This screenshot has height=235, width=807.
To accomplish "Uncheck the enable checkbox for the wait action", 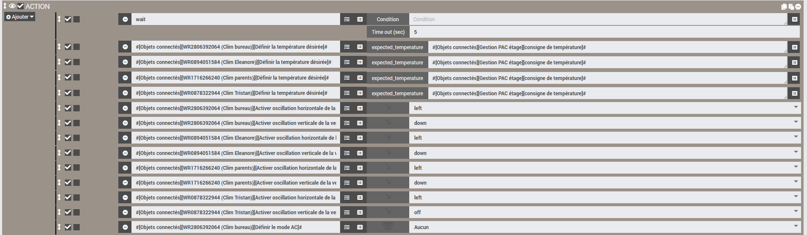I will click(x=68, y=19).
